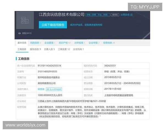Click the 企业地址 label cell
The width and height of the screenshot is (165, 132).
(x=26, y=101)
